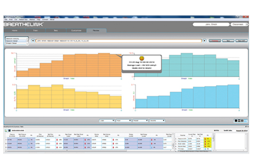Viewport: 255px width, 159px height.
Task: Select the single-chart layout icon
Action: point(236,121)
